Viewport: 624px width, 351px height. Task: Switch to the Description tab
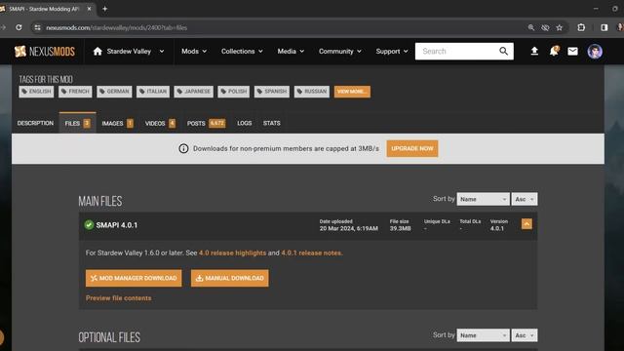pyautogui.click(x=35, y=123)
